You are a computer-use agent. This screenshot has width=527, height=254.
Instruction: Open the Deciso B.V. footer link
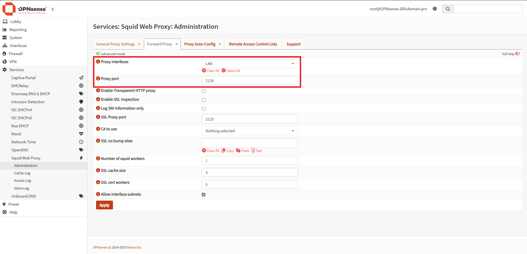pyautogui.click(x=134, y=247)
